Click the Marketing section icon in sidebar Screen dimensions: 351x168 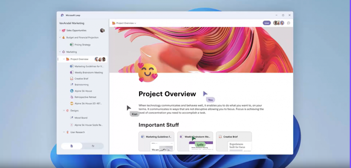click(63, 52)
